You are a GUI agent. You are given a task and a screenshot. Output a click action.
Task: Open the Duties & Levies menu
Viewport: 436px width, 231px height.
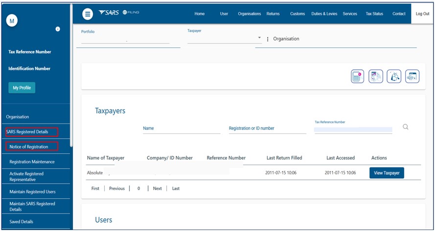(x=324, y=14)
